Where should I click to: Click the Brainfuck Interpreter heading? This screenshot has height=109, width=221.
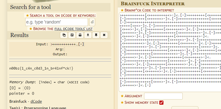point(153,3)
